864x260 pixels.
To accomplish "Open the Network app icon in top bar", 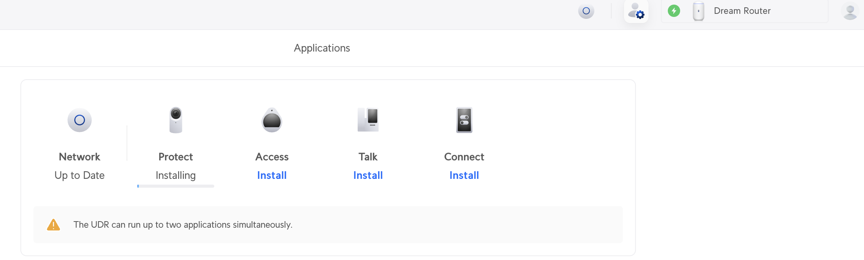I will 586,11.
